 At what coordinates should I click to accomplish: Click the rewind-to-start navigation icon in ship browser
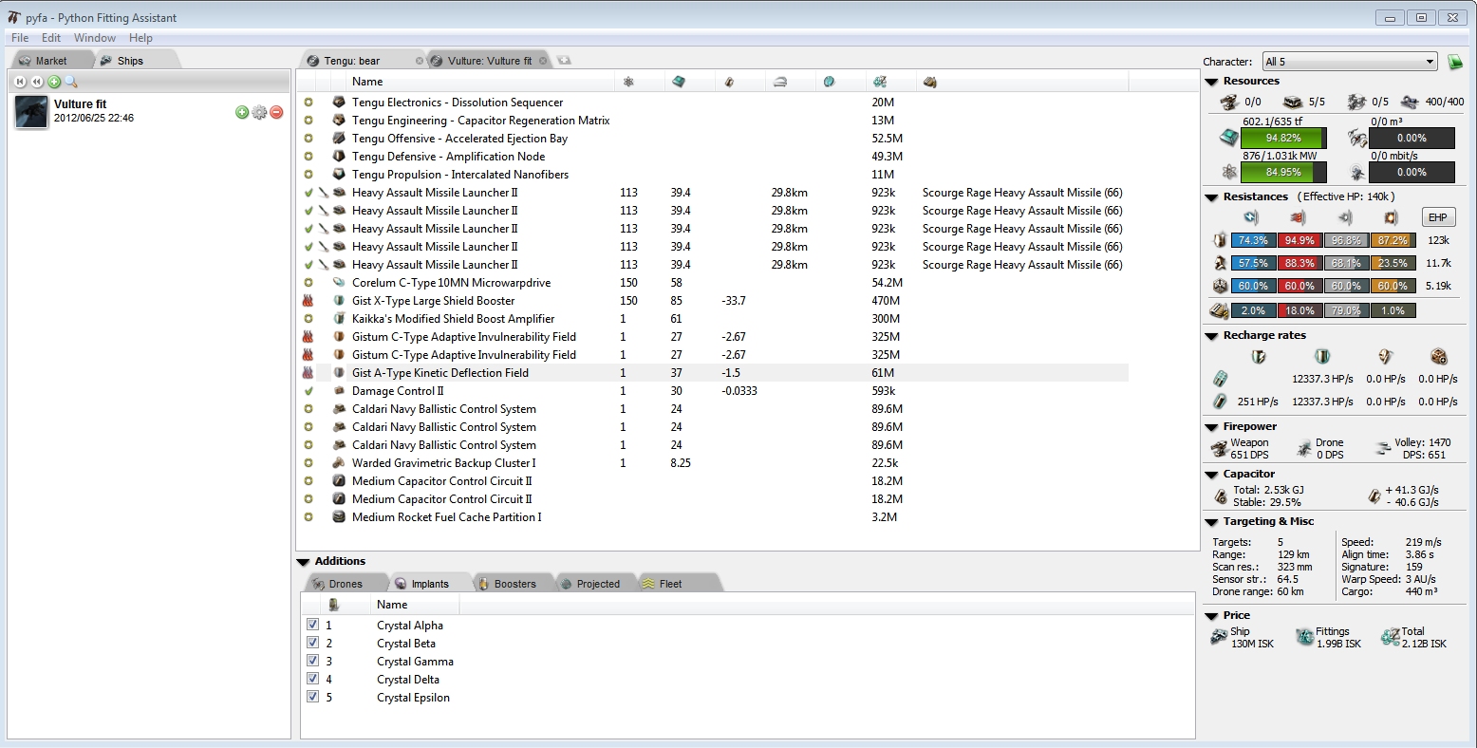[20, 82]
